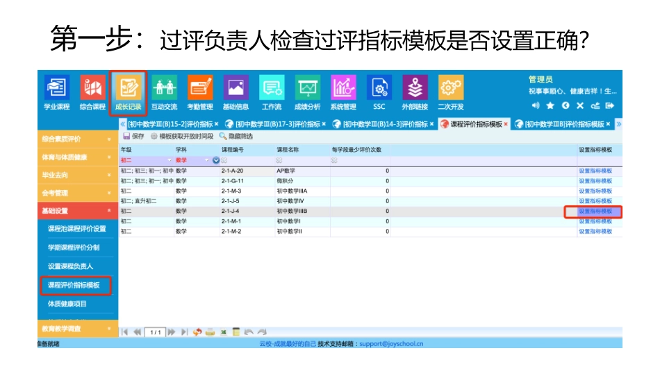Go to first page in pager
Viewport: 660px width, 371px height.
124,332
